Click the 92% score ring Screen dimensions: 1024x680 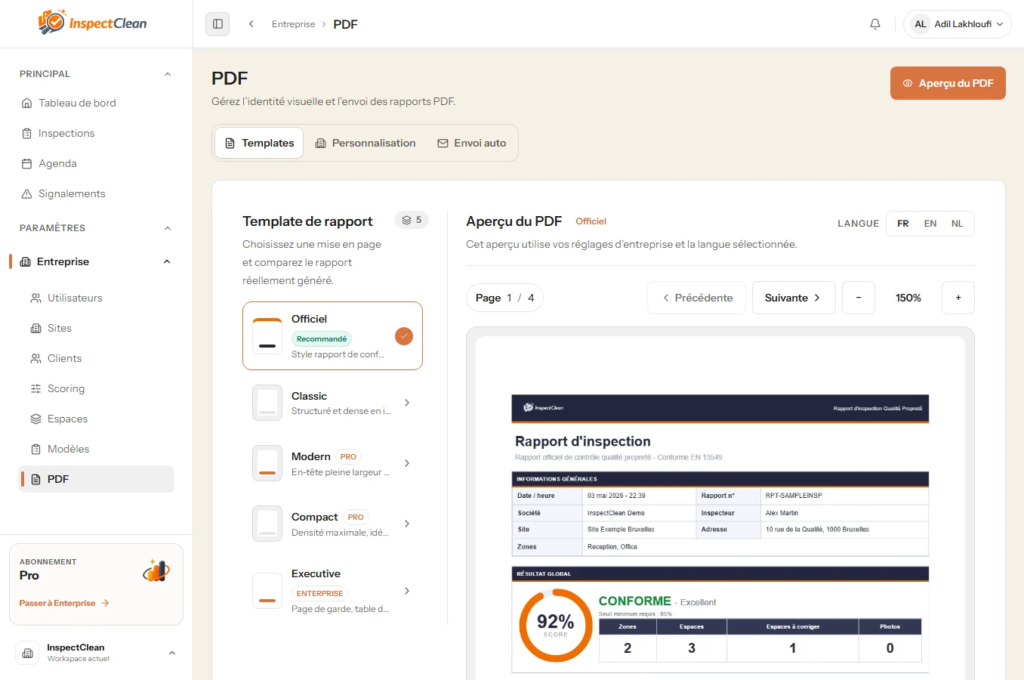point(556,626)
